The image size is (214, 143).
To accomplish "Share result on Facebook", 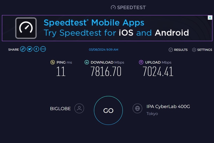I will pos(36,49).
